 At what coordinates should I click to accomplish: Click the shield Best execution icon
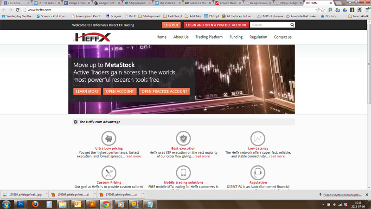coord(183,138)
